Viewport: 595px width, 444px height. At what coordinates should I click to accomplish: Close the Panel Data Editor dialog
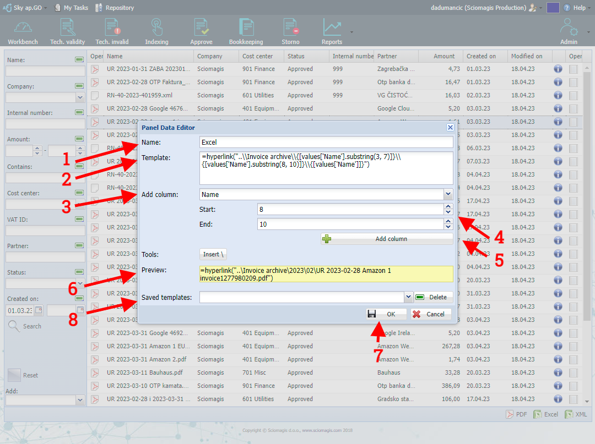coord(450,127)
